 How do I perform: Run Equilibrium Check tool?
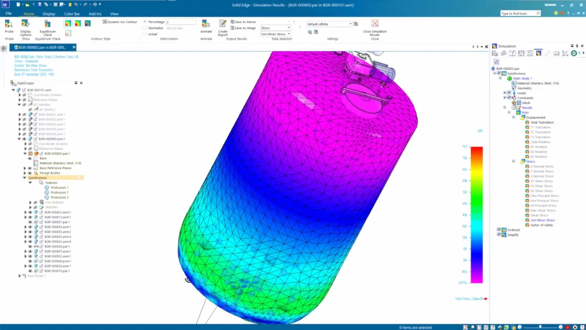click(x=47, y=24)
